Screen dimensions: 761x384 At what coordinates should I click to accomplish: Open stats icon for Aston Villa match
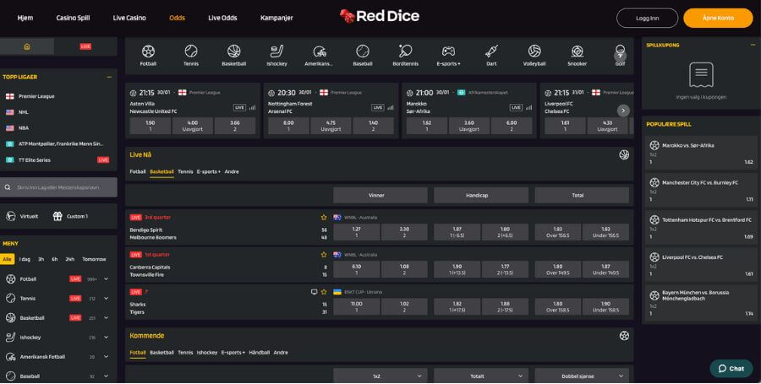252,107
